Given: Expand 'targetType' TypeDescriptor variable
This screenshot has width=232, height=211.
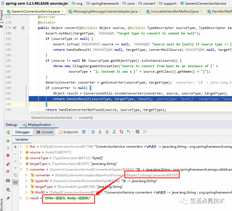Looking at the screenshot, I should pyautogui.click(x=21, y=164).
